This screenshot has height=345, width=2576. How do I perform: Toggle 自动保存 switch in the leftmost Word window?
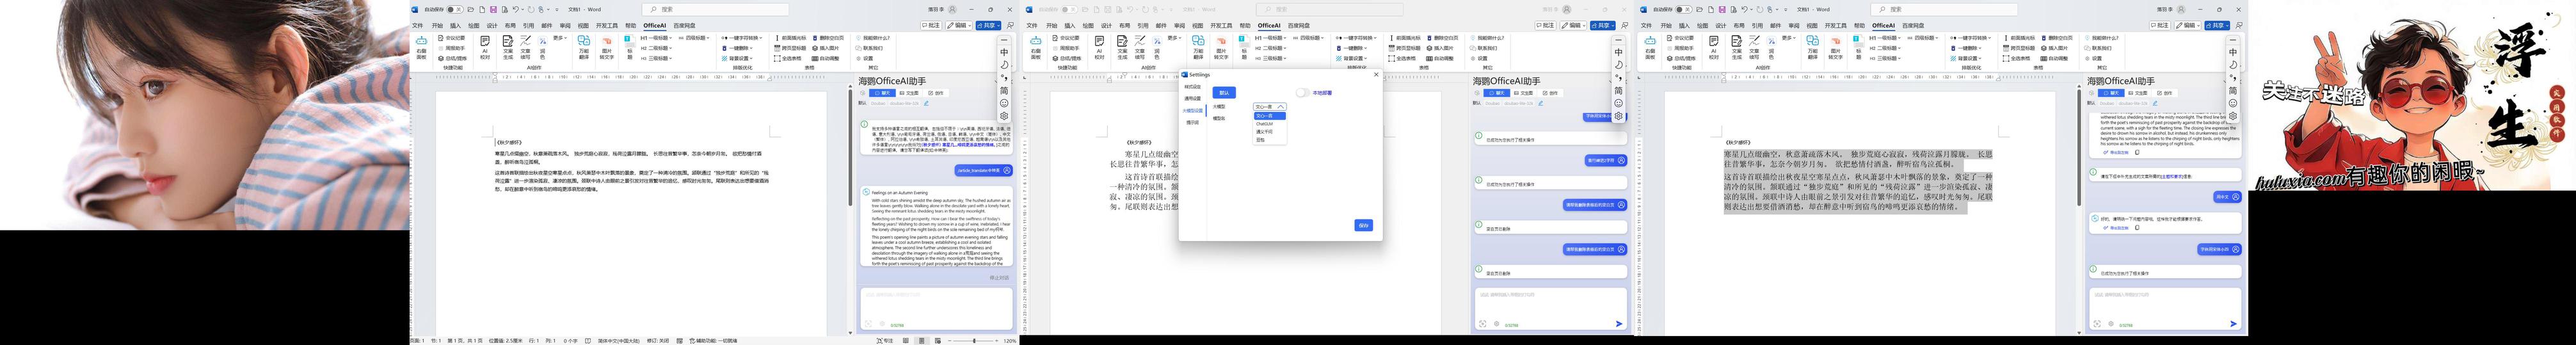[x=453, y=10]
